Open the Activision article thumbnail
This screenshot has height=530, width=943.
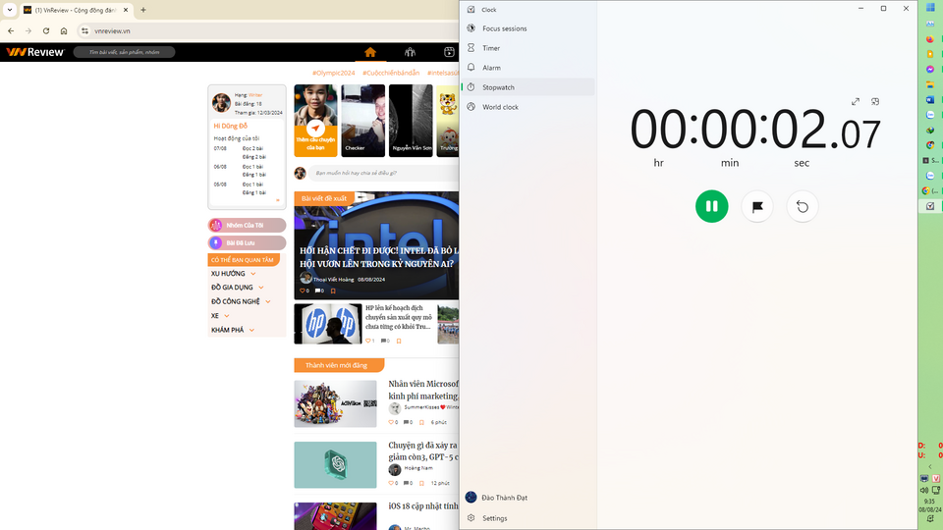click(336, 403)
